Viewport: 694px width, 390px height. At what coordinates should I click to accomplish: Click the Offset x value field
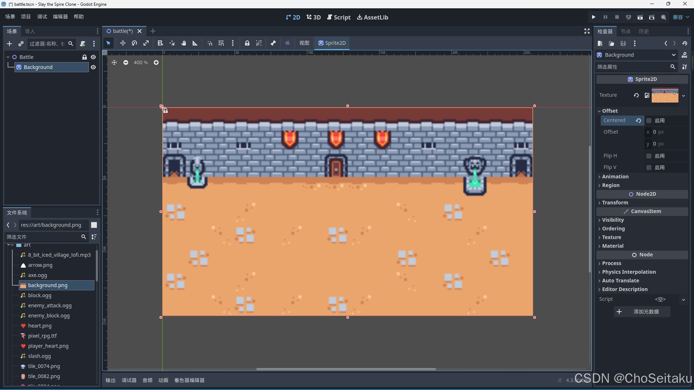pos(666,132)
